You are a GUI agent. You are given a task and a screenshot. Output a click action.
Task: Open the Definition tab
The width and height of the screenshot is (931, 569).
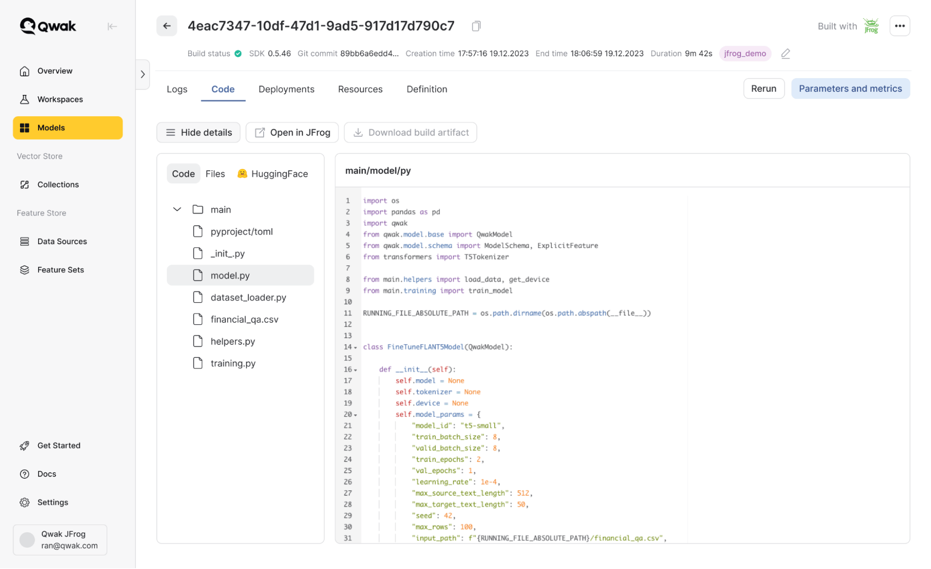[x=427, y=89]
